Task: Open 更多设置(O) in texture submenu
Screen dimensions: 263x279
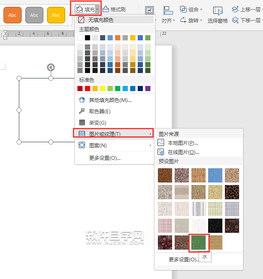Action: [183, 260]
